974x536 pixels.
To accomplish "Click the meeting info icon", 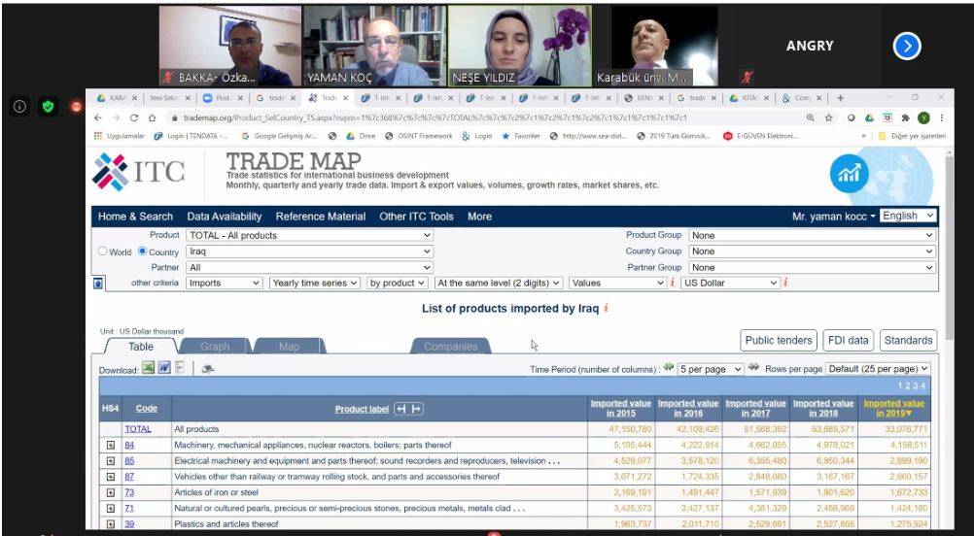I will [19, 107].
